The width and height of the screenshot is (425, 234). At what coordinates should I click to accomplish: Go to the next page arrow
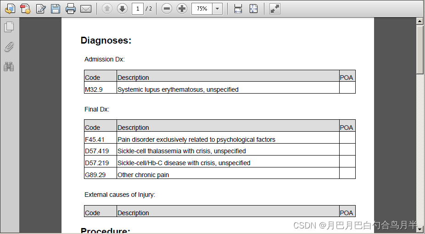tap(122, 9)
